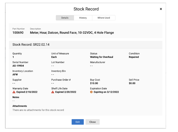The height and width of the screenshot is (132, 178).
Task: Click the 'Stock Record' dialog title
Action: tap(86, 9)
